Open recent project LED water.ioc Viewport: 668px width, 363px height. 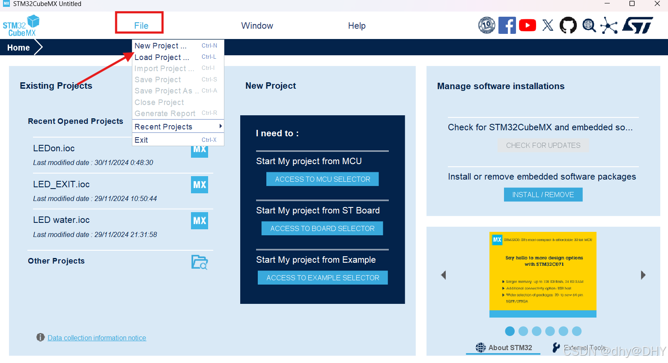pos(61,220)
